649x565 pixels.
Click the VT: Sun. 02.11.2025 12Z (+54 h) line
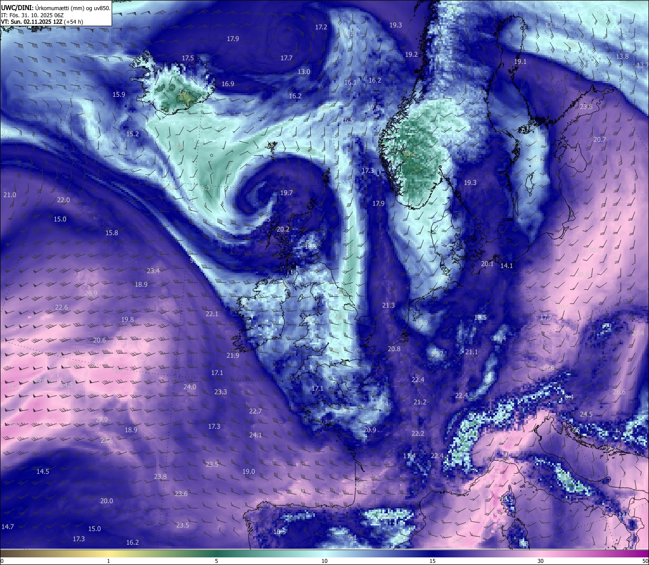tap(42, 22)
